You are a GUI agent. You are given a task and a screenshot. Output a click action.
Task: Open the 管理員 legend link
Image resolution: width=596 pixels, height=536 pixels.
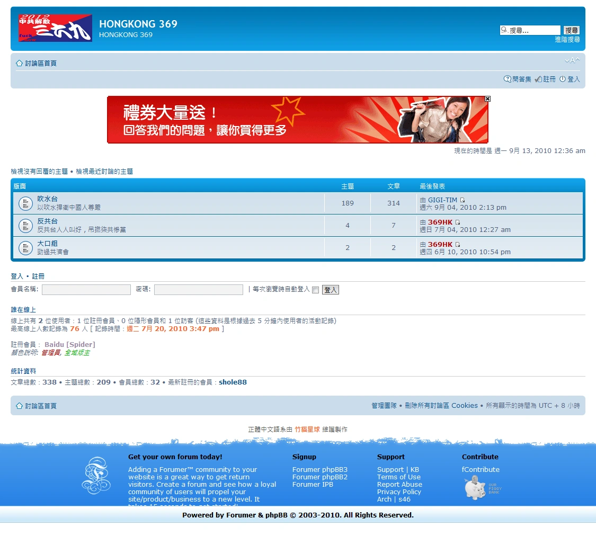pyautogui.click(x=51, y=353)
